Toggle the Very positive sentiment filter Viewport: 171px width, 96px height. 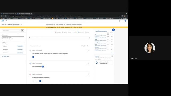pos(81,32)
